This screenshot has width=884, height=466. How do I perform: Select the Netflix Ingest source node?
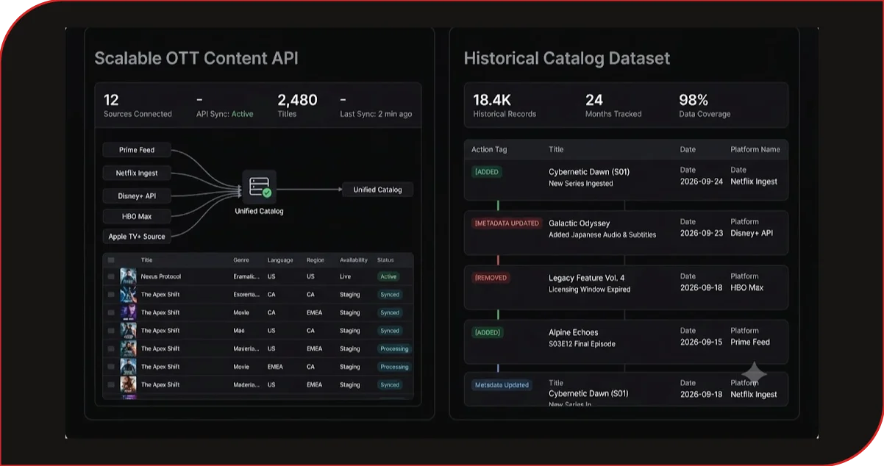pos(137,173)
